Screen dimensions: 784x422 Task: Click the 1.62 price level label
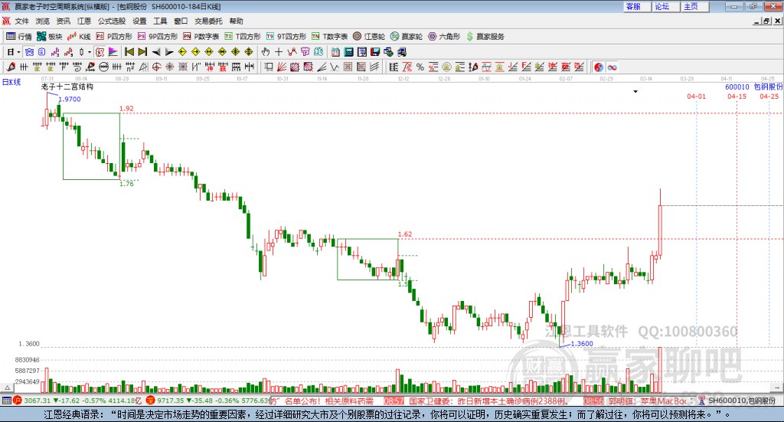coord(405,234)
